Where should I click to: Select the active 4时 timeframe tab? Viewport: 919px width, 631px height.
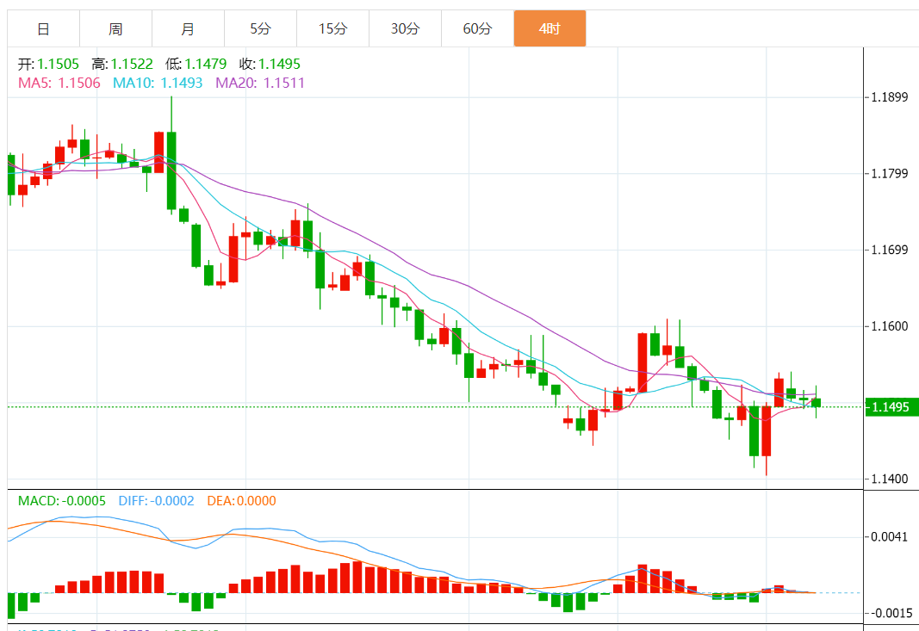click(x=550, y=28)
